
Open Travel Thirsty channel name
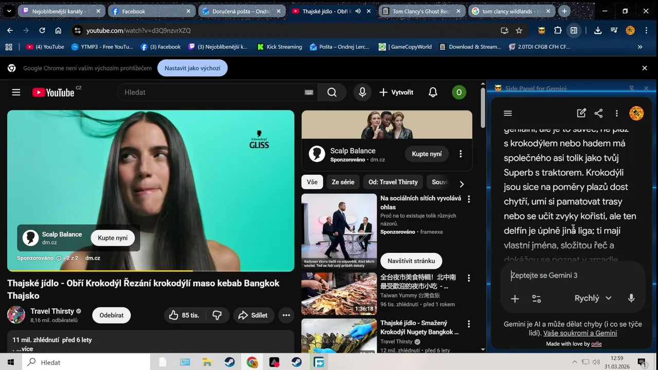click(52, 311)
